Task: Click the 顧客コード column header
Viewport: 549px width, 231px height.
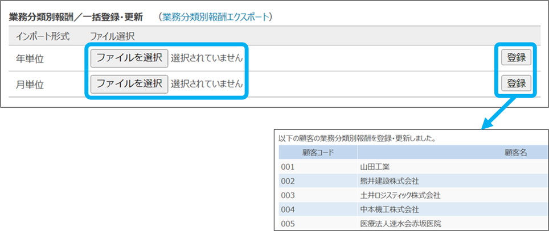Action: [x=318, y=152]
